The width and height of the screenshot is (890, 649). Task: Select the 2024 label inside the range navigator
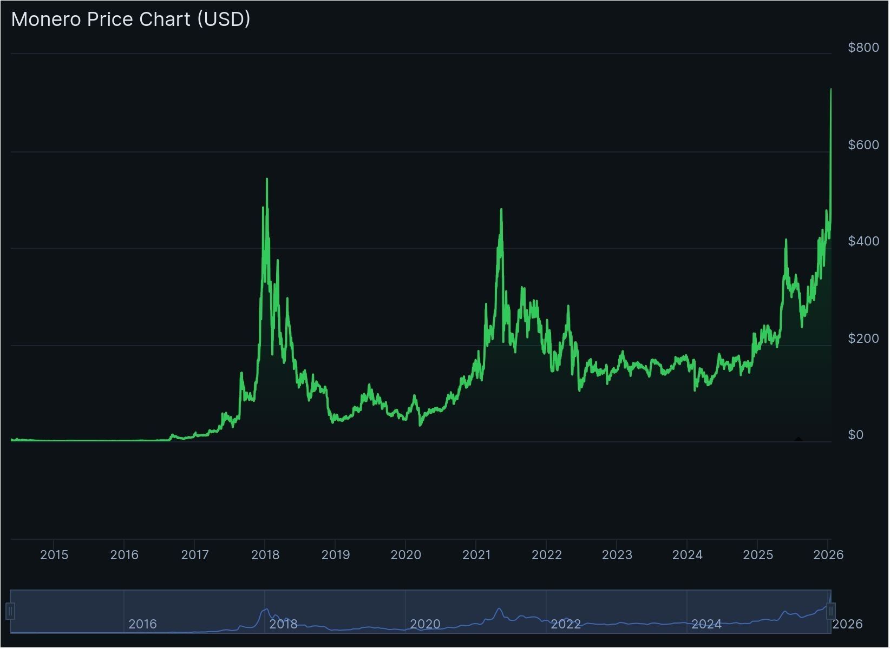[706, 625]
